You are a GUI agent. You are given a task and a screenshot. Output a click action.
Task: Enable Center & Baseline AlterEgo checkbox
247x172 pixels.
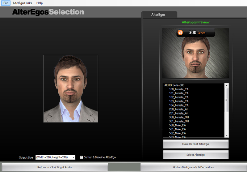(x=82, y=157)
